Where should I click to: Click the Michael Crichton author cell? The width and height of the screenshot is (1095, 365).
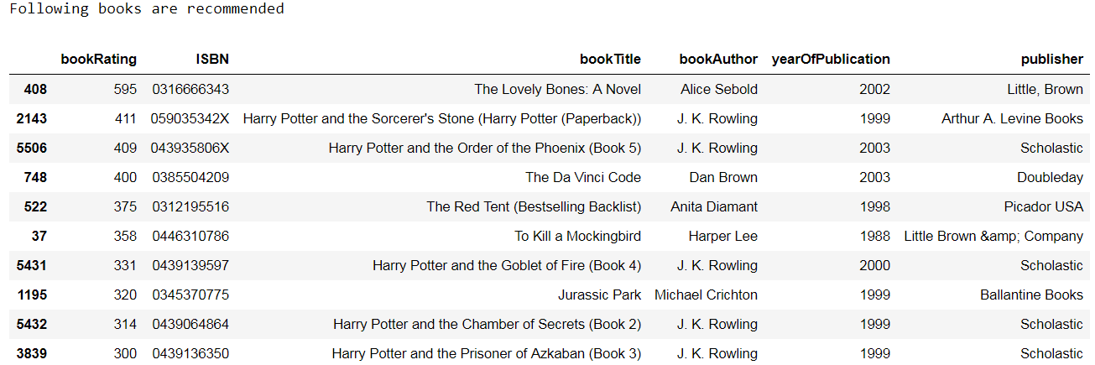706,295
